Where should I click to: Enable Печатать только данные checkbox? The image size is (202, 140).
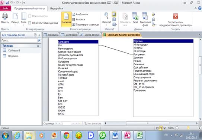[x=30, y=23]
